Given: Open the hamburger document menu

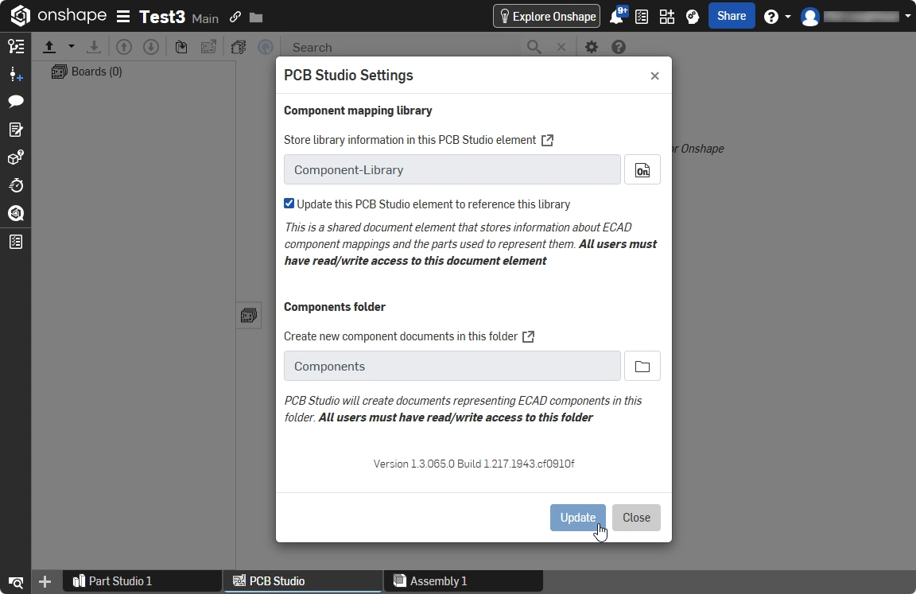Looking at the screenshot, I should coord(122,17).
